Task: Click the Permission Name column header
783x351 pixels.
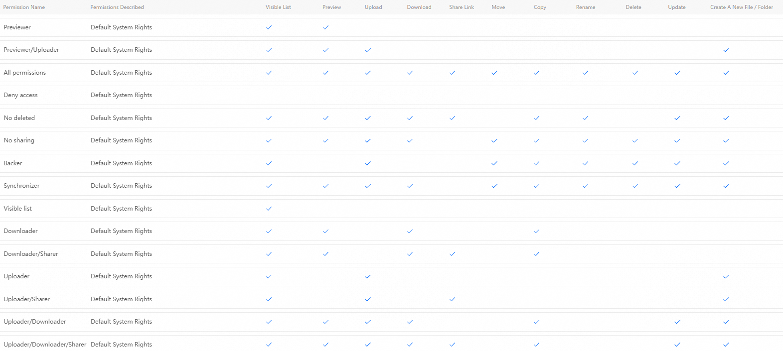Action: (24, 7)
